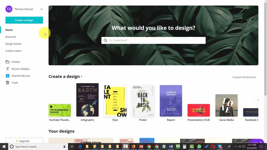Screen dimensions: 267x150
Task: Choose the Flyer Talent Show template
Action: [115, 101]
